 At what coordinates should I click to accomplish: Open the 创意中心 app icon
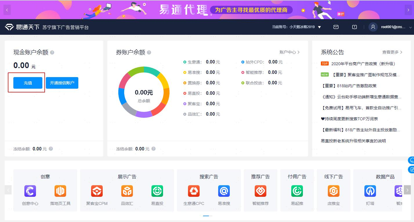pyautogui.click(x=30, y=191)
